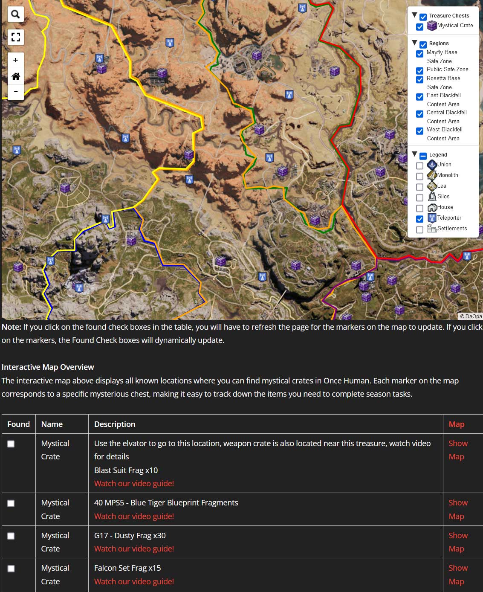The width and height of the screenshot is (483, 592).
Task: Enable the House markers checkbox
Action: [419, 208]
